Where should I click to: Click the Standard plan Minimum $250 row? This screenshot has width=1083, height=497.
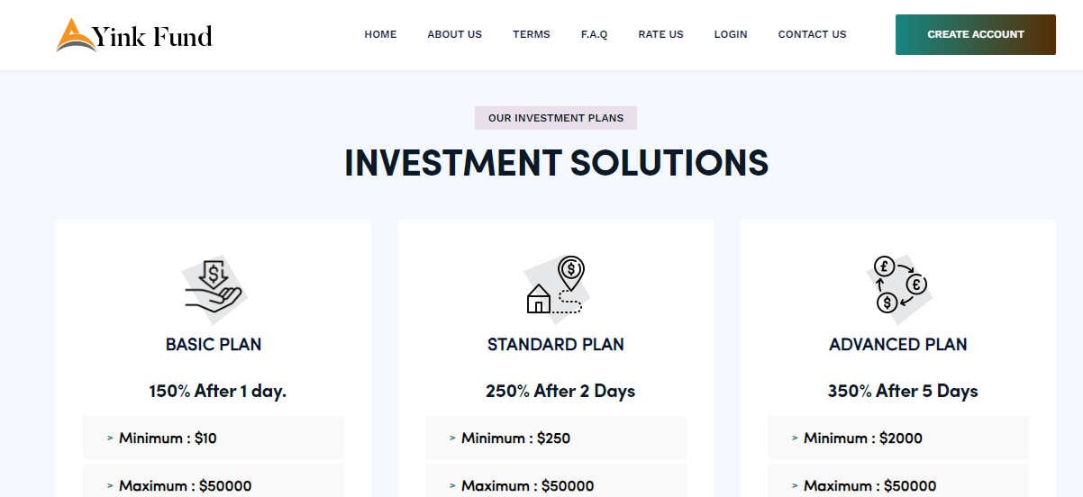coord(556,438)
